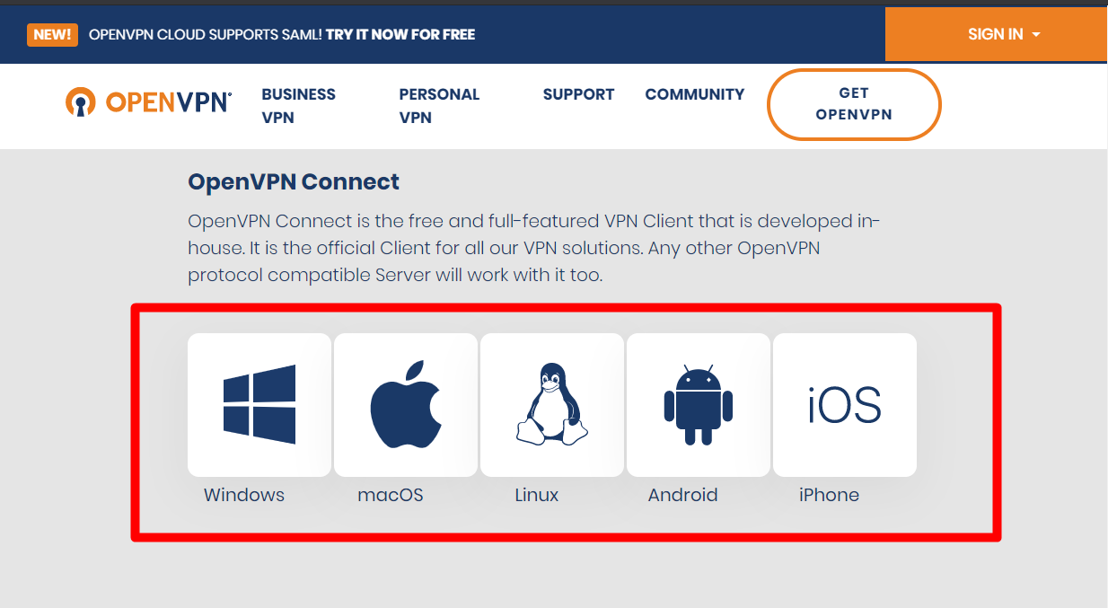Choose the Linux penguin icon
The image size is (1108, 608).
pos(552,404)
